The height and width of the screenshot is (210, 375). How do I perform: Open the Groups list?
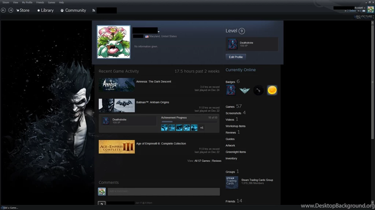232,172
